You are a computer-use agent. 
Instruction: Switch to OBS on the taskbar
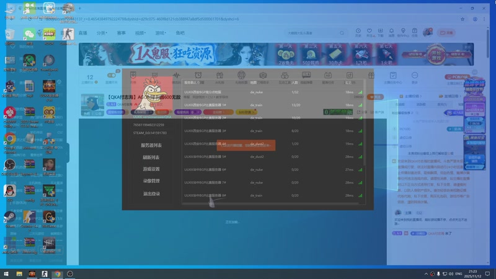[70, 274]
